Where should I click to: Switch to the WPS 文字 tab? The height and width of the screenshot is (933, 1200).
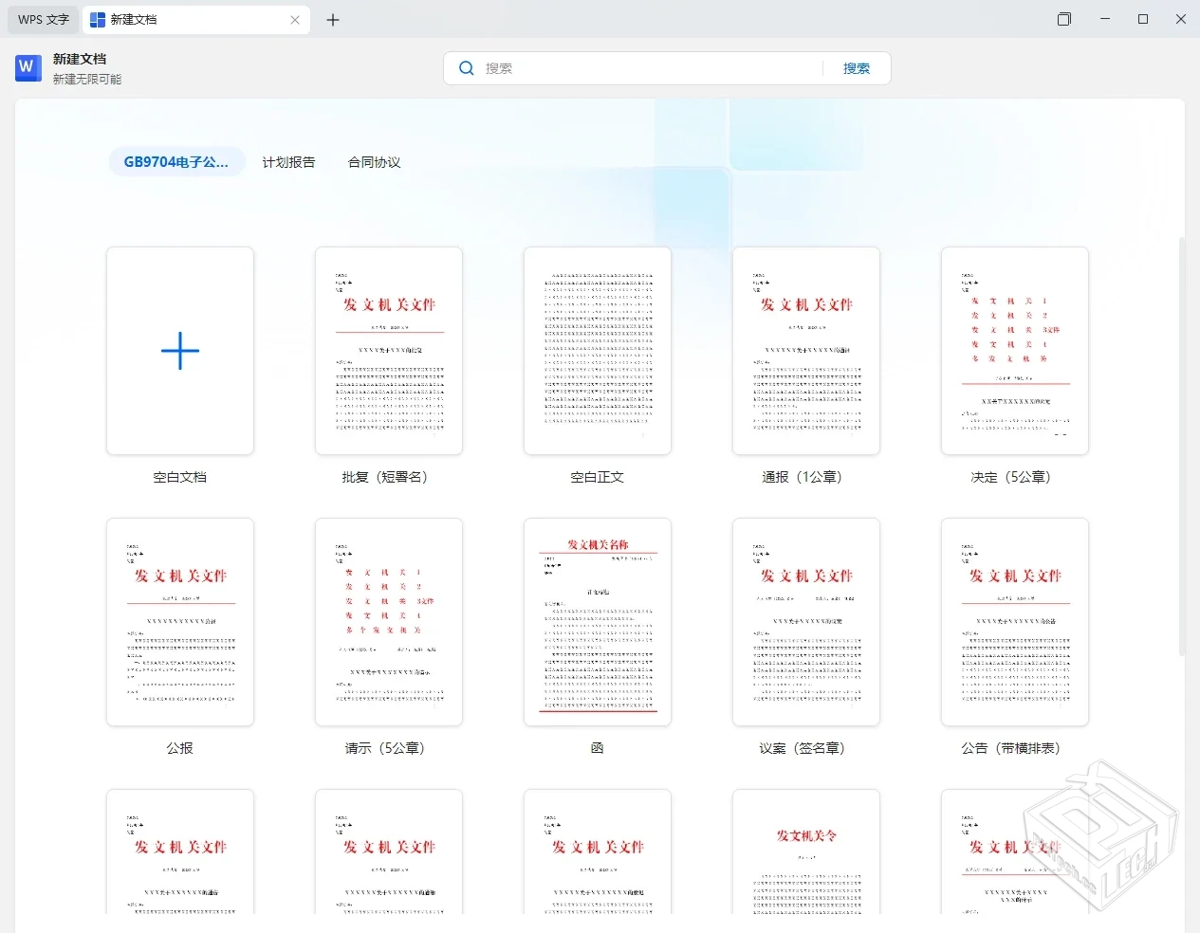(x=42, y=19)
